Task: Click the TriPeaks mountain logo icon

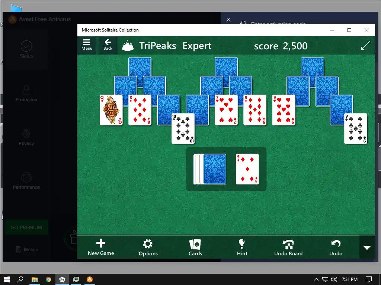Action: 128,46
